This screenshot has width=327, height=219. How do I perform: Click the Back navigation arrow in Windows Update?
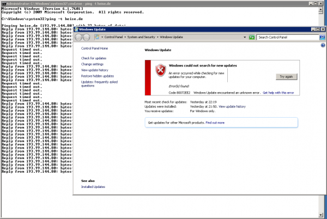(78, 37)
